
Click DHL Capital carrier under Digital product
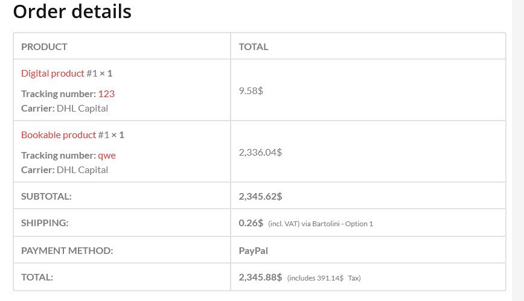click(x=82, y=108)
